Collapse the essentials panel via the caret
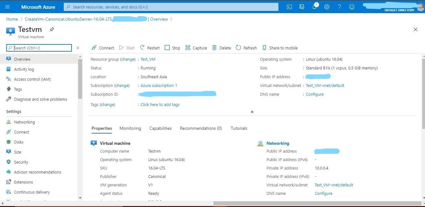 tap(252, 112)
